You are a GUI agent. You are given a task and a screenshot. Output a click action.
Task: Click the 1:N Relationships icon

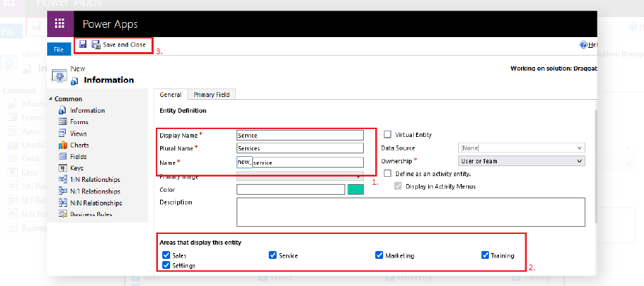tap(62, 180)
